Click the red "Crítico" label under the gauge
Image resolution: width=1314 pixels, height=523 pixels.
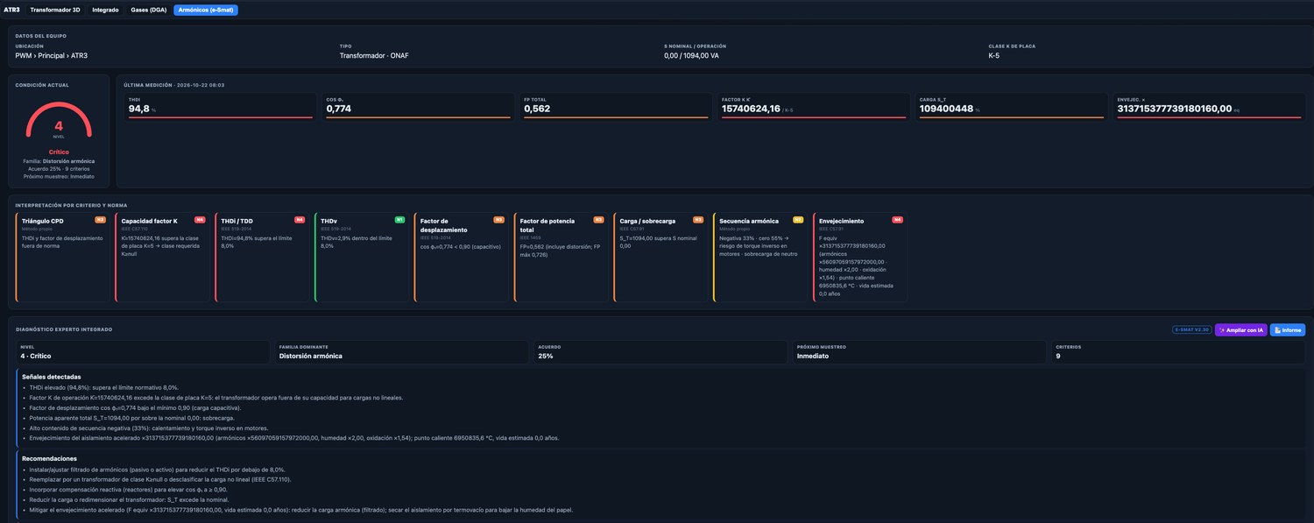pos(59,152)
